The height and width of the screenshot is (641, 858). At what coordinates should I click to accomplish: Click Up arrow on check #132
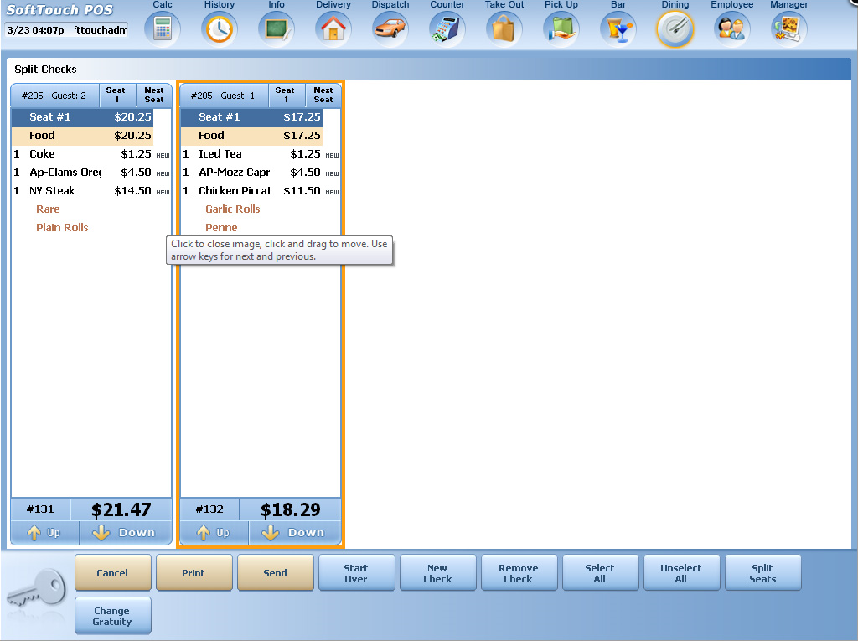tap(214, 533)
